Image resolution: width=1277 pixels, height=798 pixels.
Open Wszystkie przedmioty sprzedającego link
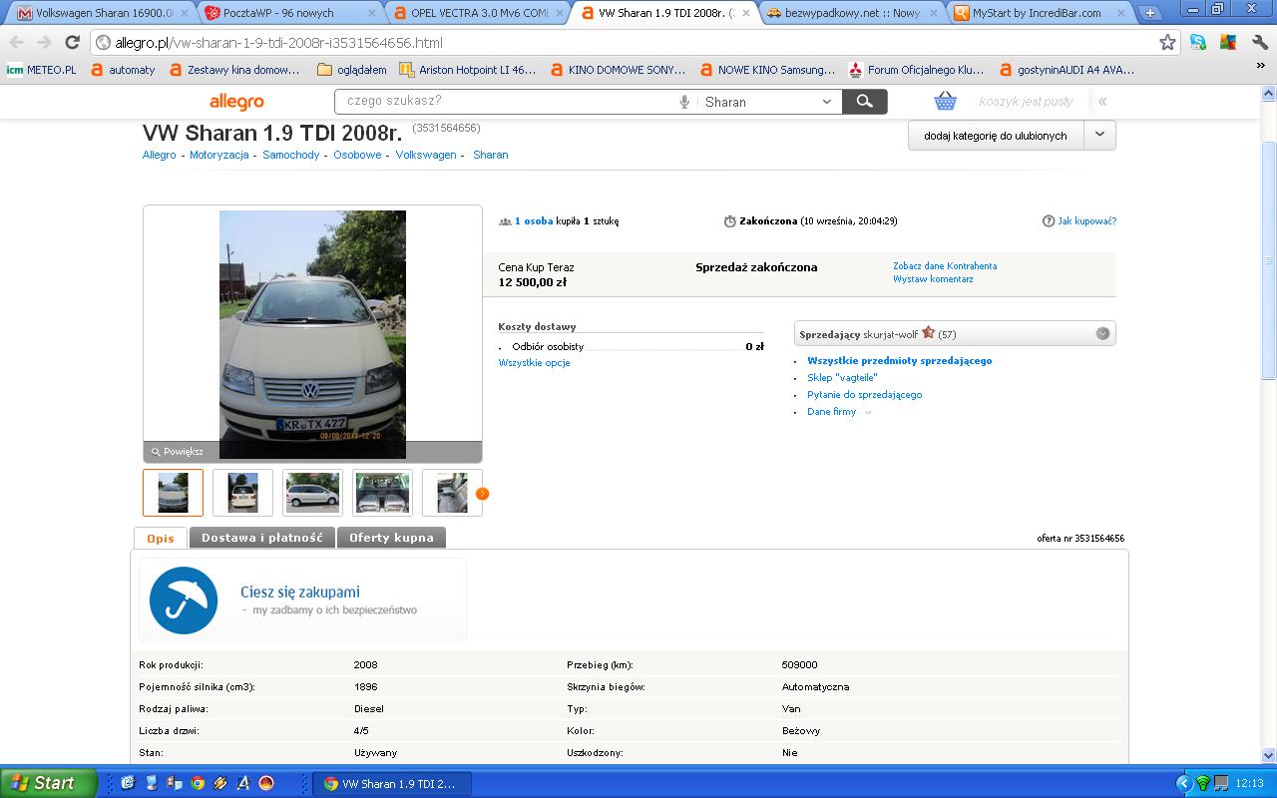[900, 361]
